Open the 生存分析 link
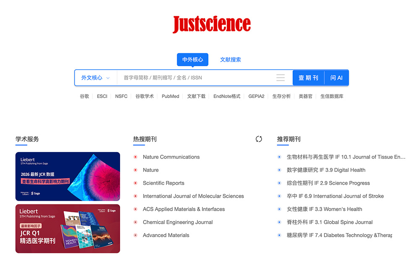Image resolution: width=420 pixels, height=266 pixels. (x=281, y=96)
